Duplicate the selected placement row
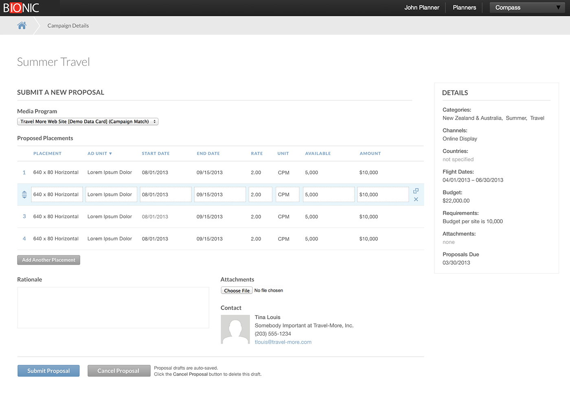The width and height of the screenshot is (570, 393). click(416, 191)
